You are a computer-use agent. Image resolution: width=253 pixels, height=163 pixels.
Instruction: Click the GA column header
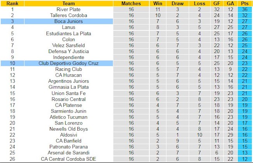click(230, 3)
